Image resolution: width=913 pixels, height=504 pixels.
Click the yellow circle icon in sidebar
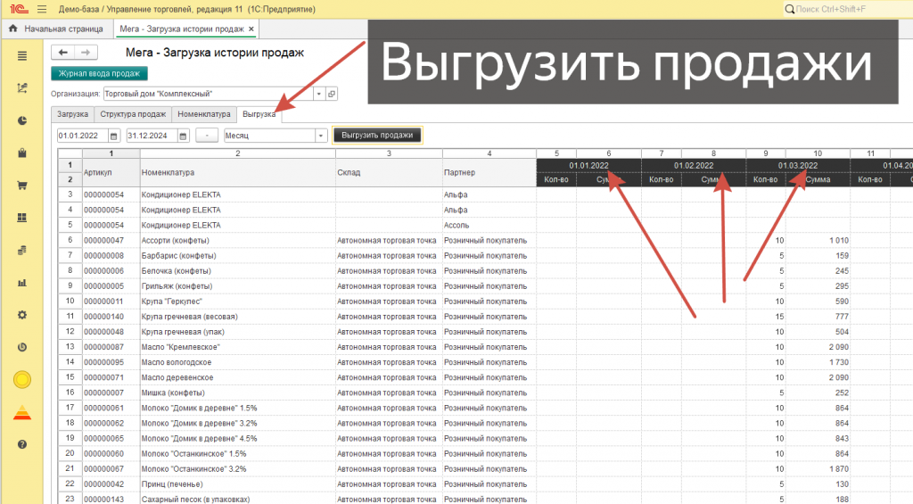22,380
